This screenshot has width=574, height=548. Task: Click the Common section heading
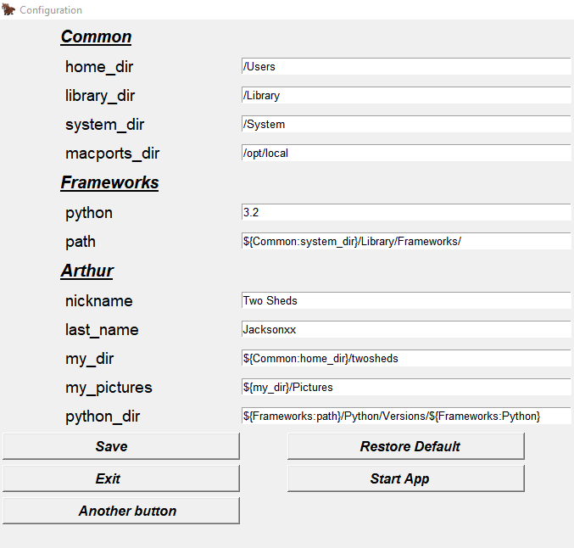[x=96, y=36]
